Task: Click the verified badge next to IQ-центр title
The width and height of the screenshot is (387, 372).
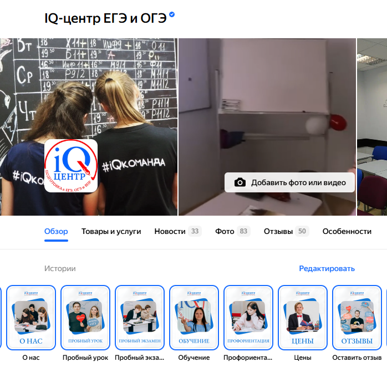Action: pyautogui.click(x=172, y=14)
